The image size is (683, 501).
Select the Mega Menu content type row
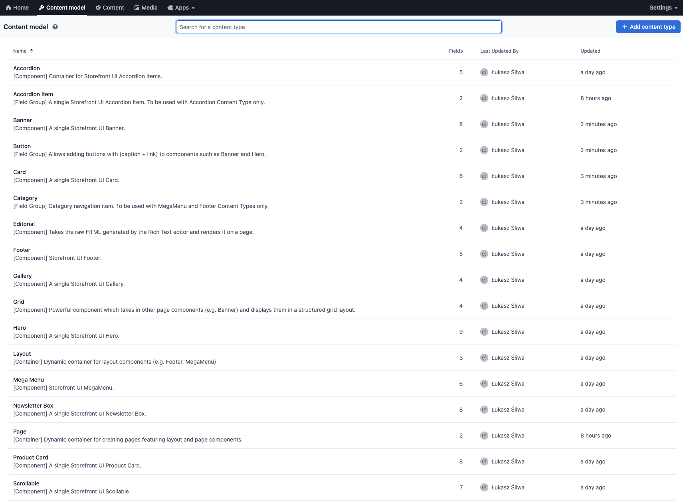pyautogui.click(x=28, y=380)
